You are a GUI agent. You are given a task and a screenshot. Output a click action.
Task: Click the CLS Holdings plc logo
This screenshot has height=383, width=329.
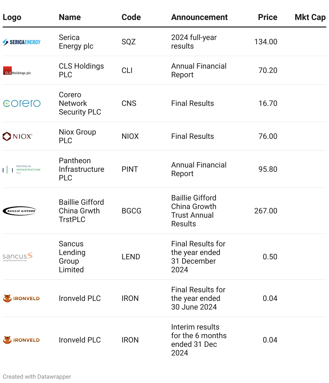(17, 71)
